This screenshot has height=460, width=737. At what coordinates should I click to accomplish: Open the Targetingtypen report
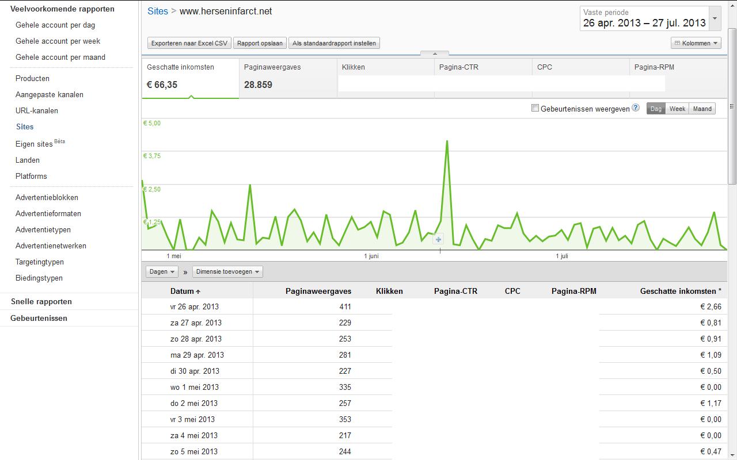(40, 262)
